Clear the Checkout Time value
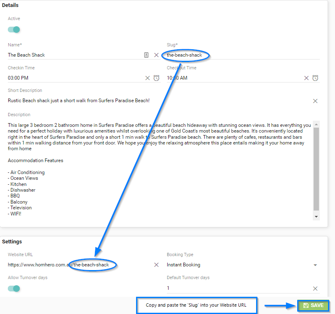Viewport: 335px width, 314px height. pyautogui.click(x=306, y=78)
